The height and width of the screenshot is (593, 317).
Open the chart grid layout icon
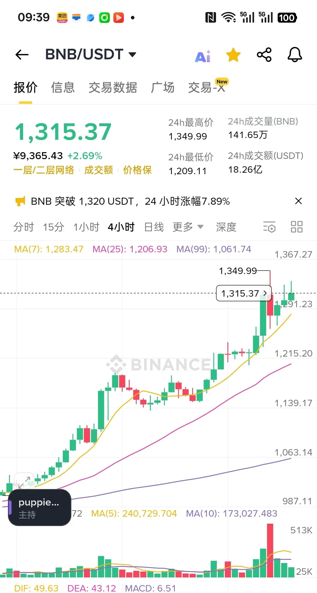(297, 227)
